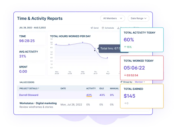Click Darrell Steward's underlined 43% activity
Viewport: 177px width, 130px height.
click(x=89, y=95)
